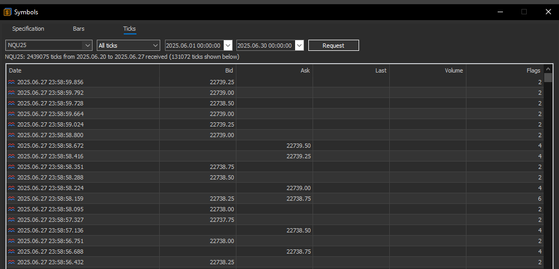Click tick icon for row 23:58:58.800
The width and height of the screenshot is (559, 269).
[x=12, y=135]
